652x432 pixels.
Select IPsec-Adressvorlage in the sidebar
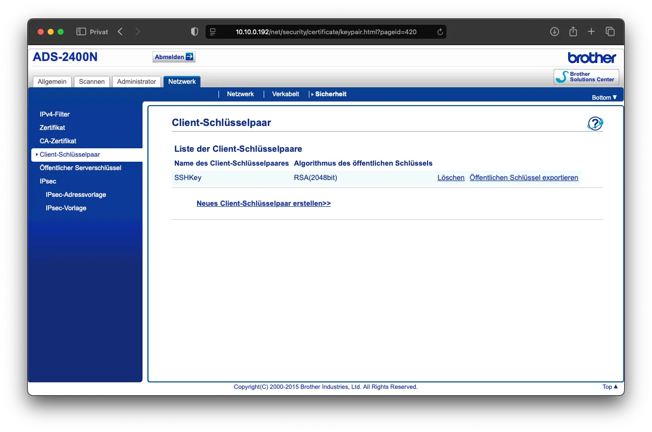75,194
